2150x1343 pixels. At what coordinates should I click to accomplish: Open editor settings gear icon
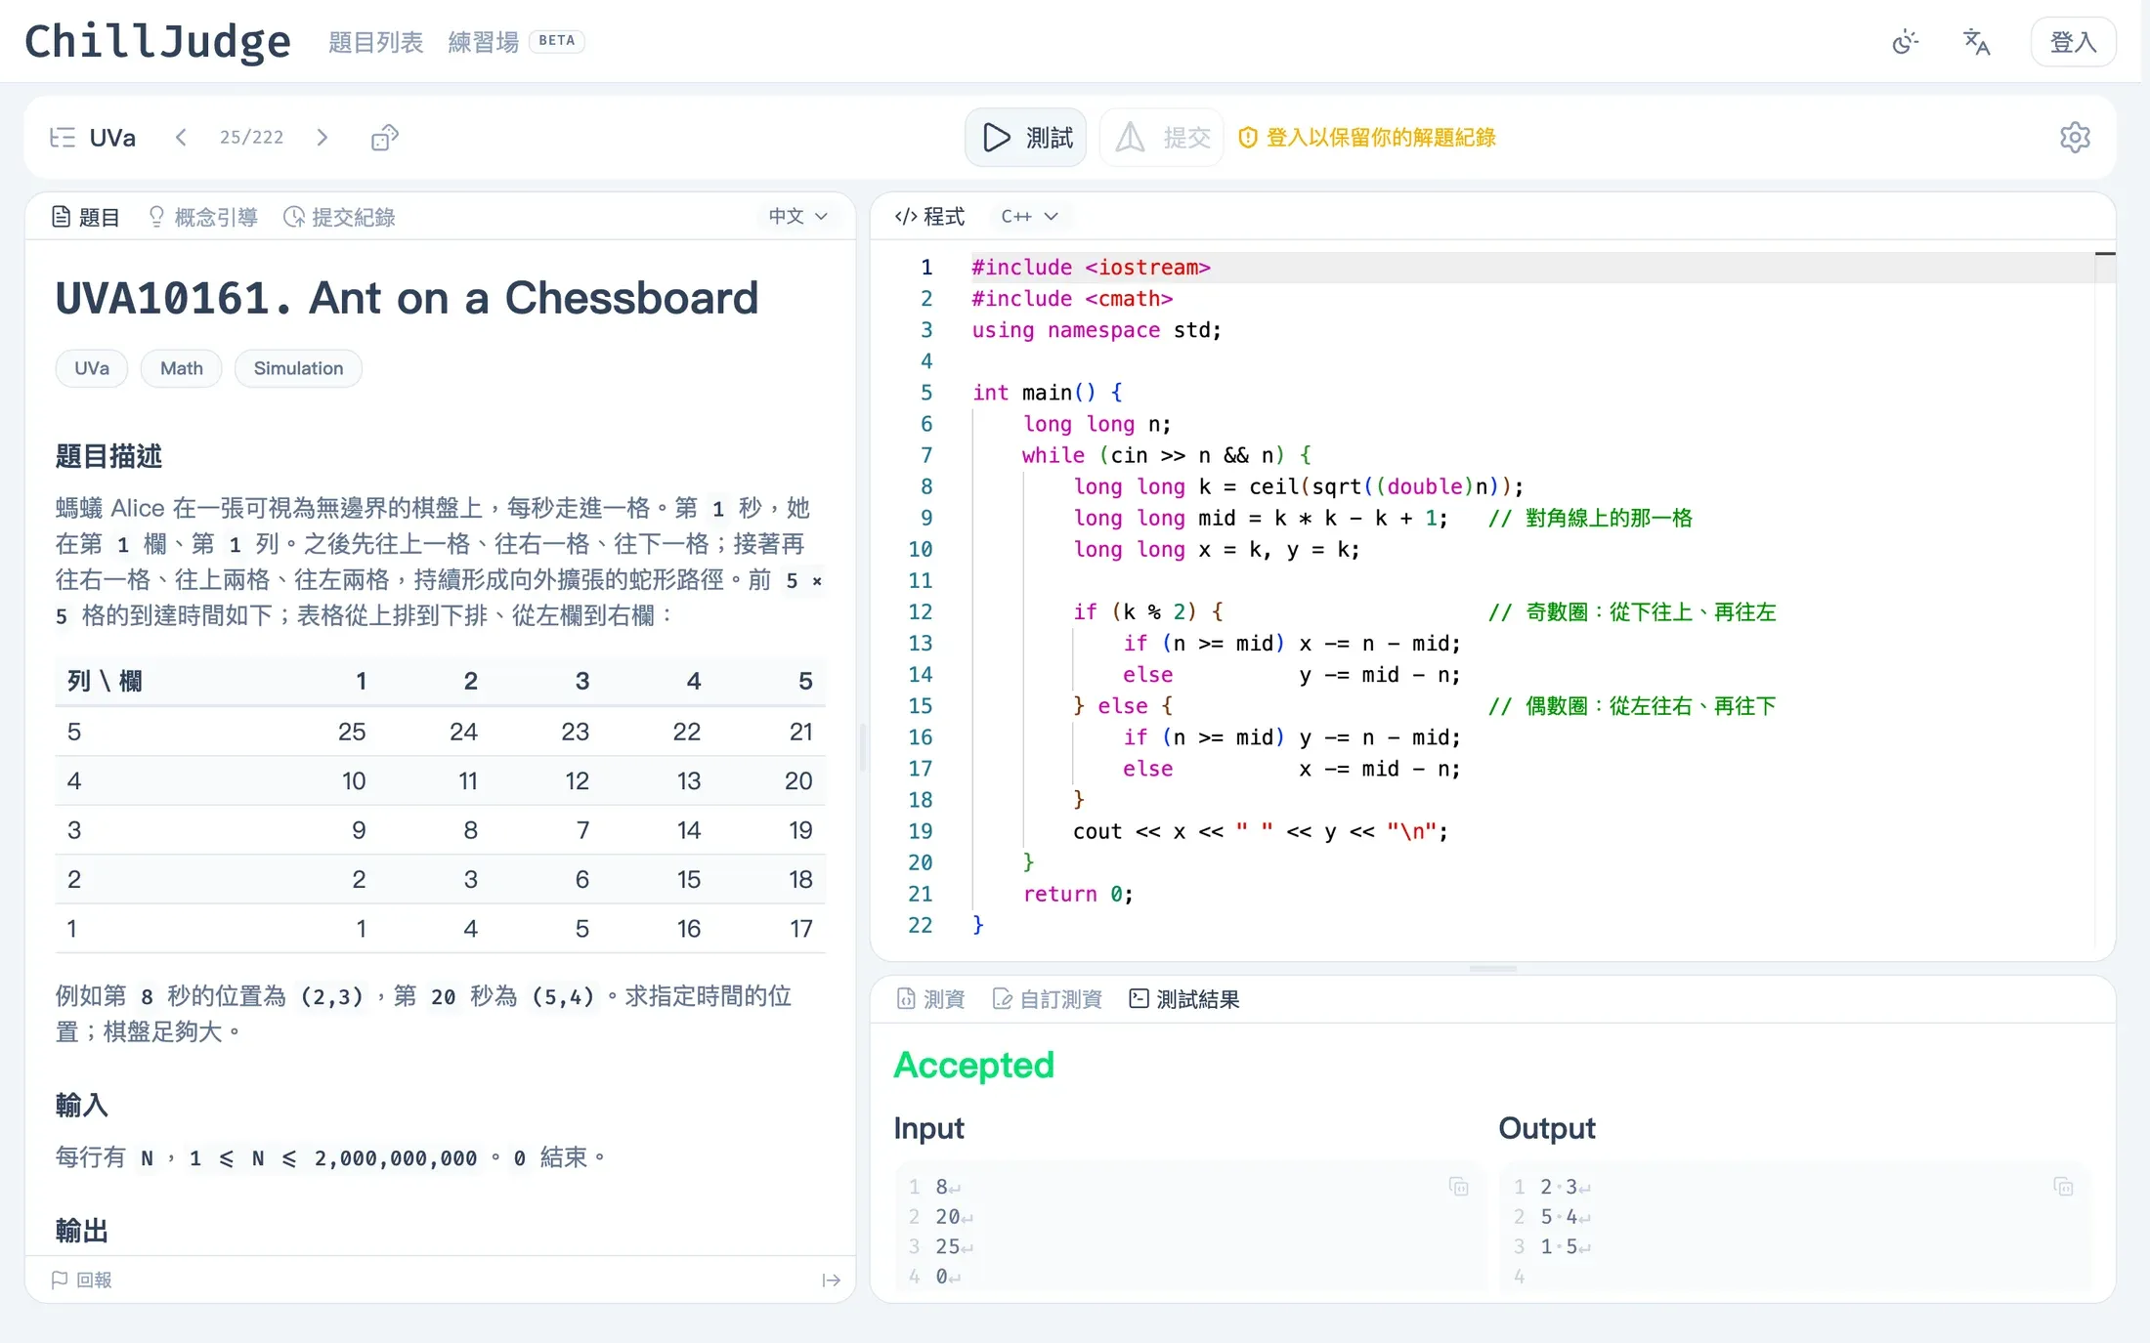tap(2075, 138)
